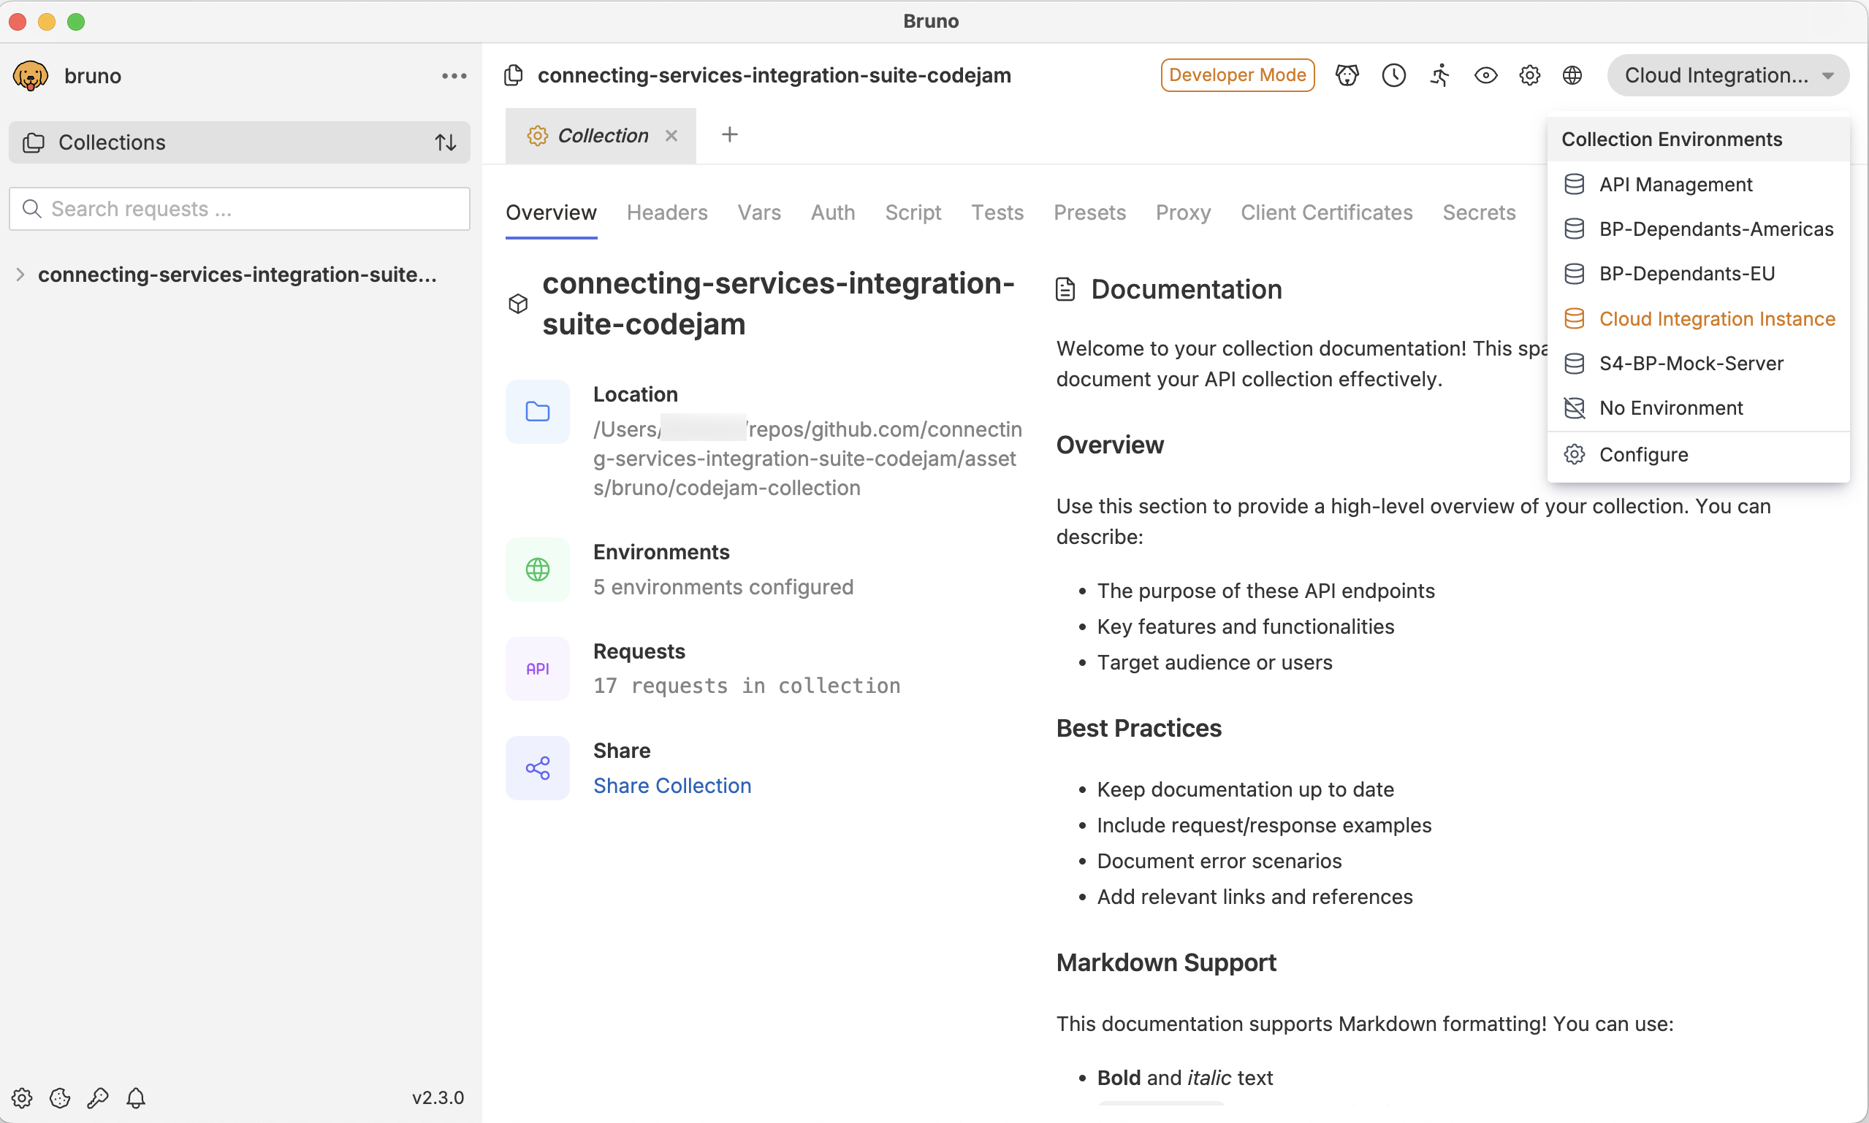Click the v2.3.0 version label
Viewport: 1869px width, 1123px height.
(438, 1098)
